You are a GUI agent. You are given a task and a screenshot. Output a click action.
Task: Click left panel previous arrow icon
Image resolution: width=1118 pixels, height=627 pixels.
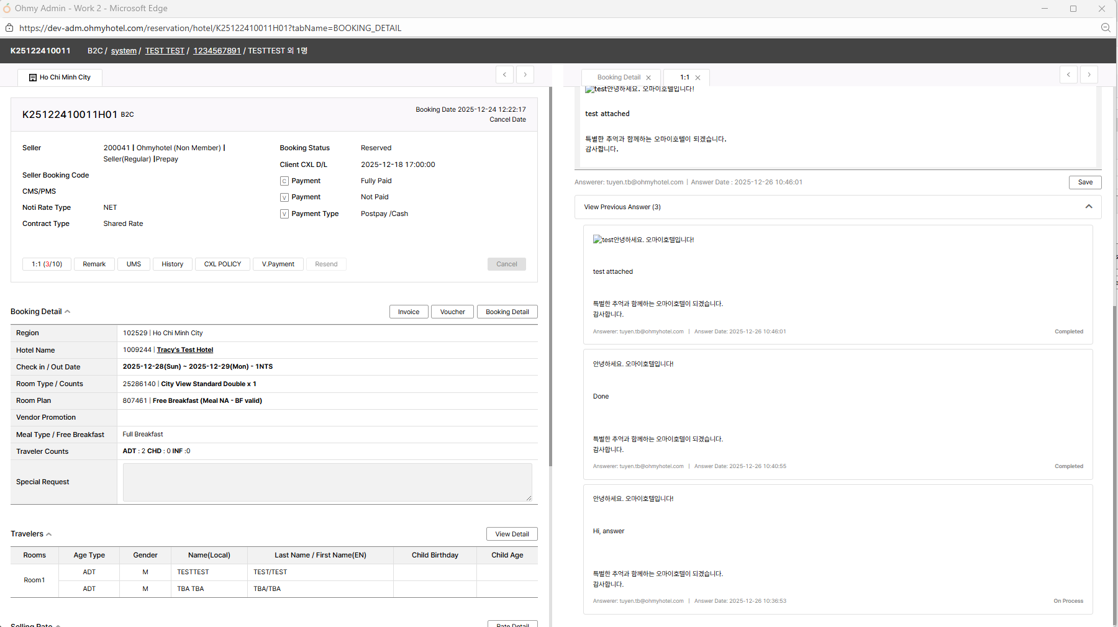point(504,74)
